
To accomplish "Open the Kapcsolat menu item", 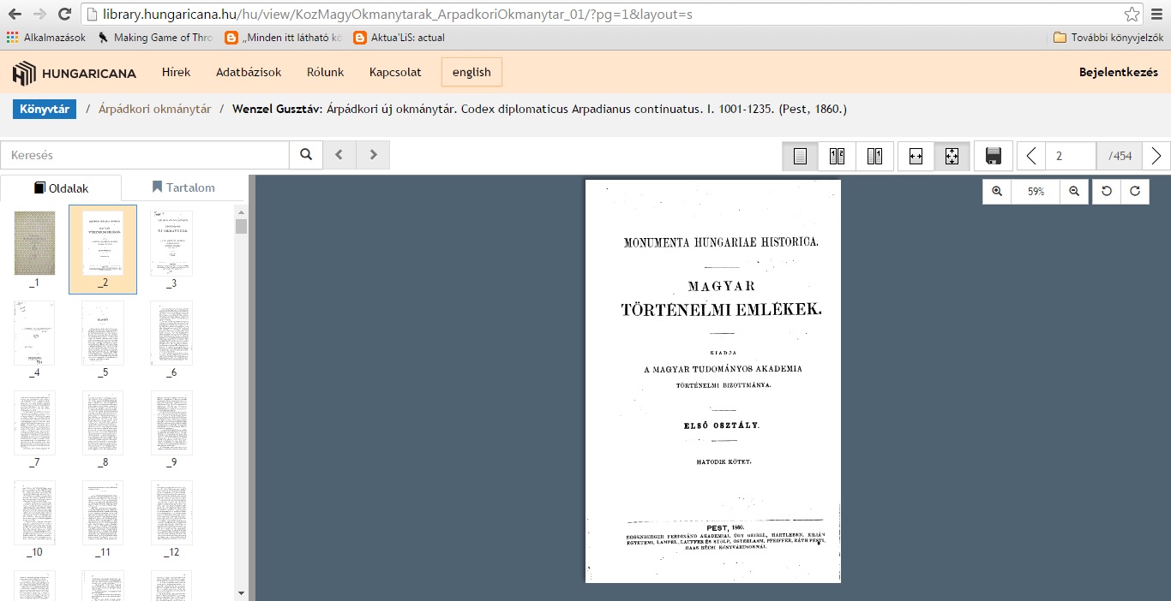I will pos(395,72).
